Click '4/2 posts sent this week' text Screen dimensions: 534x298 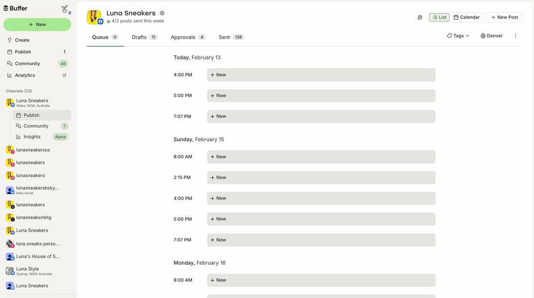pyautogui.click(x=138, y=21)
